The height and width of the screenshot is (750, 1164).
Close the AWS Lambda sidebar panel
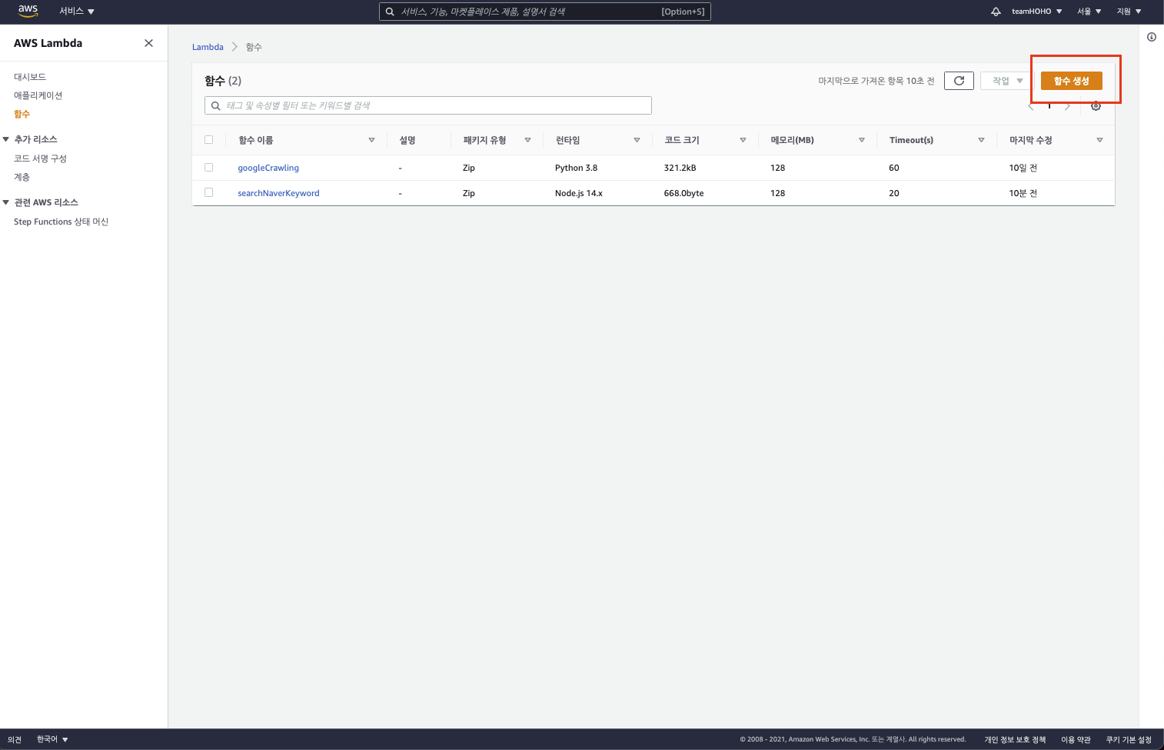point(148,43)
